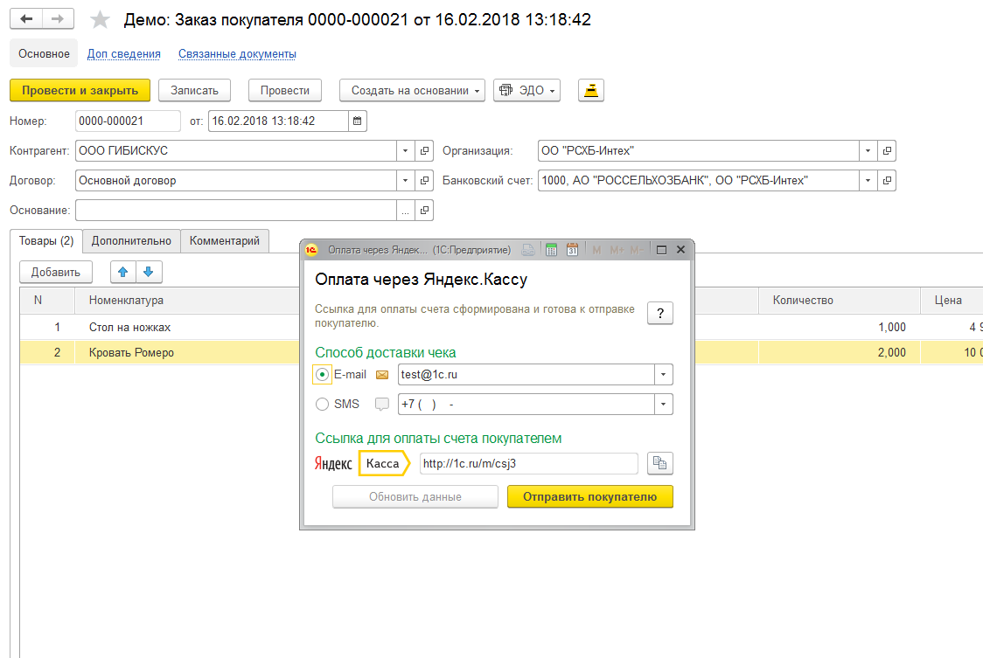Expand the Организация dropdown list
Screen dimensions: 983x658
point(868,151)
